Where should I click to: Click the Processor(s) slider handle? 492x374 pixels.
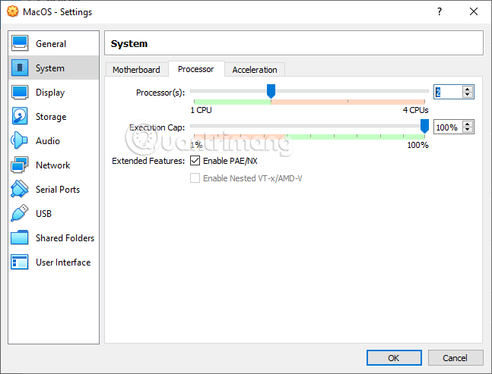271,91
